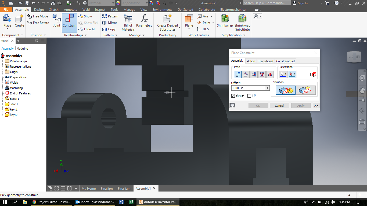Open the offset value flyout arrow
The image size is (367, 206).
tap(267, 88)
